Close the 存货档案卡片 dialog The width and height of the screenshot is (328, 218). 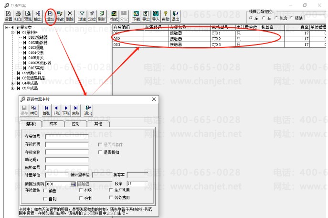click(154, 99)
